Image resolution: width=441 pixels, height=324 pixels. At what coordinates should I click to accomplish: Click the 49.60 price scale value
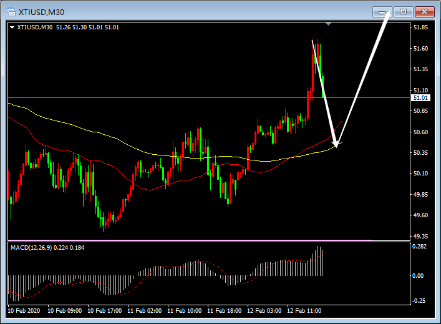420,215
